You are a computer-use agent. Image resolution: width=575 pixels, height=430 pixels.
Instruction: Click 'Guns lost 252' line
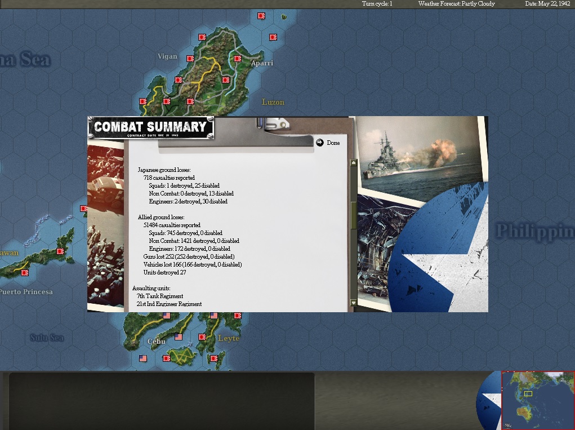[189, 256]
